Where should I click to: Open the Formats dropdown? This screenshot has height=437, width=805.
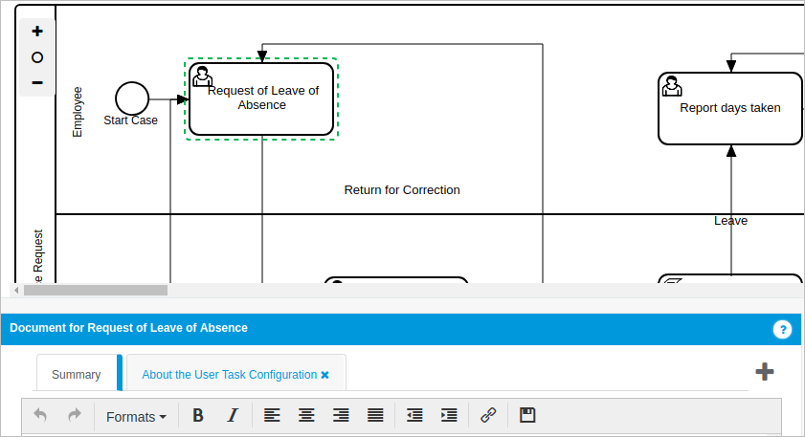(x=136, y=417)
